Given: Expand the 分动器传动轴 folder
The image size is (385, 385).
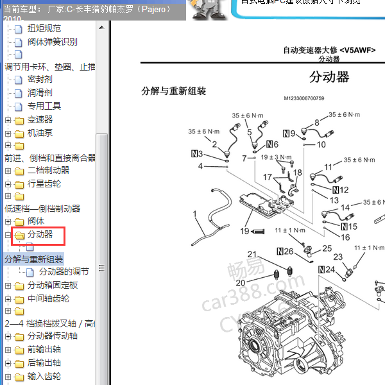Looking at the screenshot, I should pos(8,336).
